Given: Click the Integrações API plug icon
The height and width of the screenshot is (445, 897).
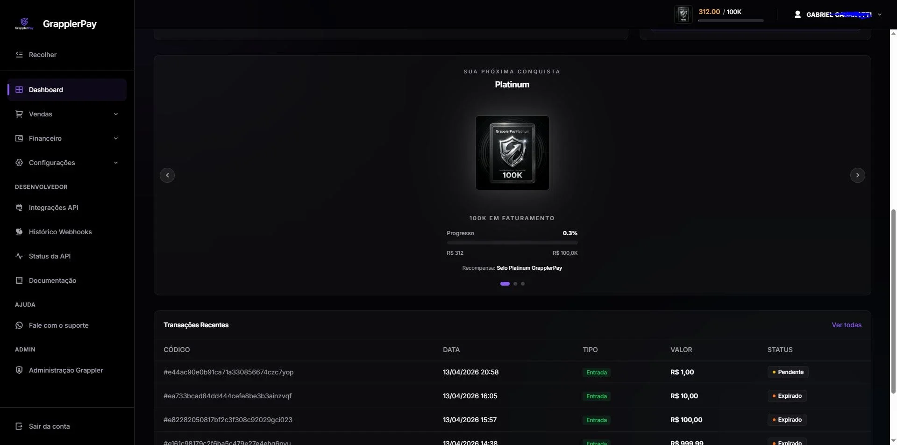Looking at the screenshot, I should (19, 208).
